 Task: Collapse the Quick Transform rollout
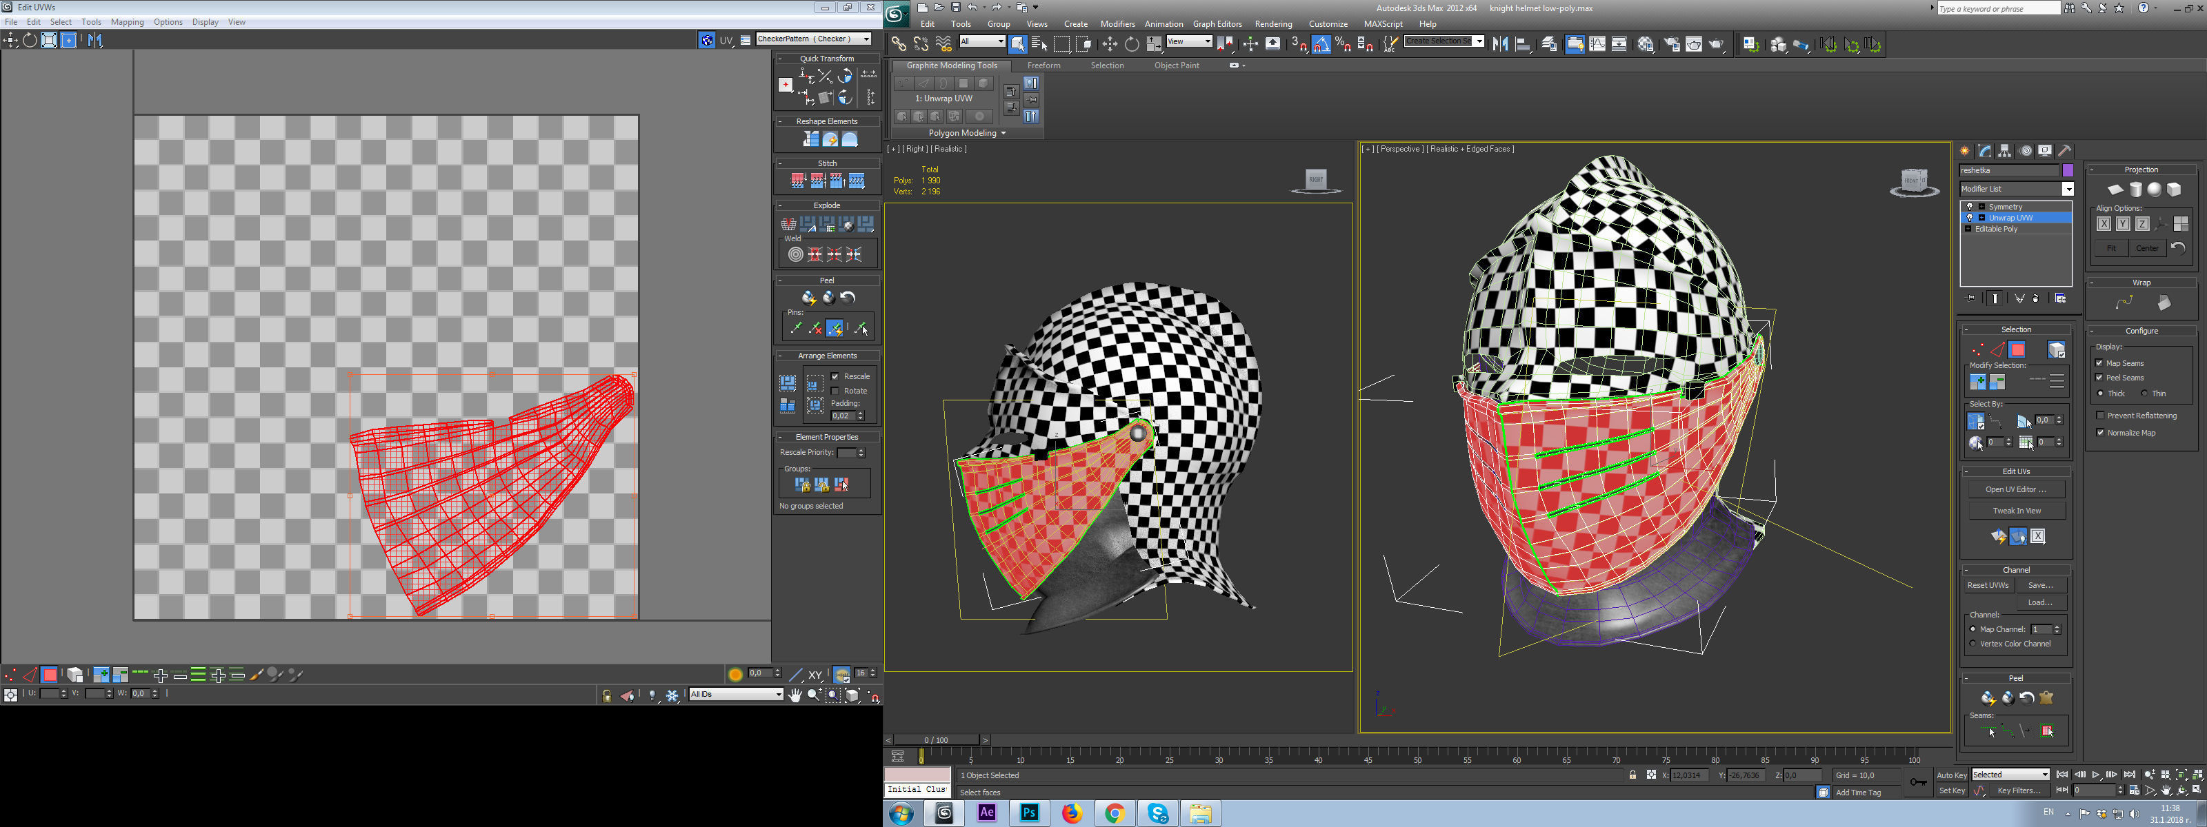(x=779, y=59)
